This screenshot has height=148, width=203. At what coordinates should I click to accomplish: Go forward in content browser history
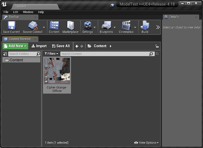coord(82,46)
